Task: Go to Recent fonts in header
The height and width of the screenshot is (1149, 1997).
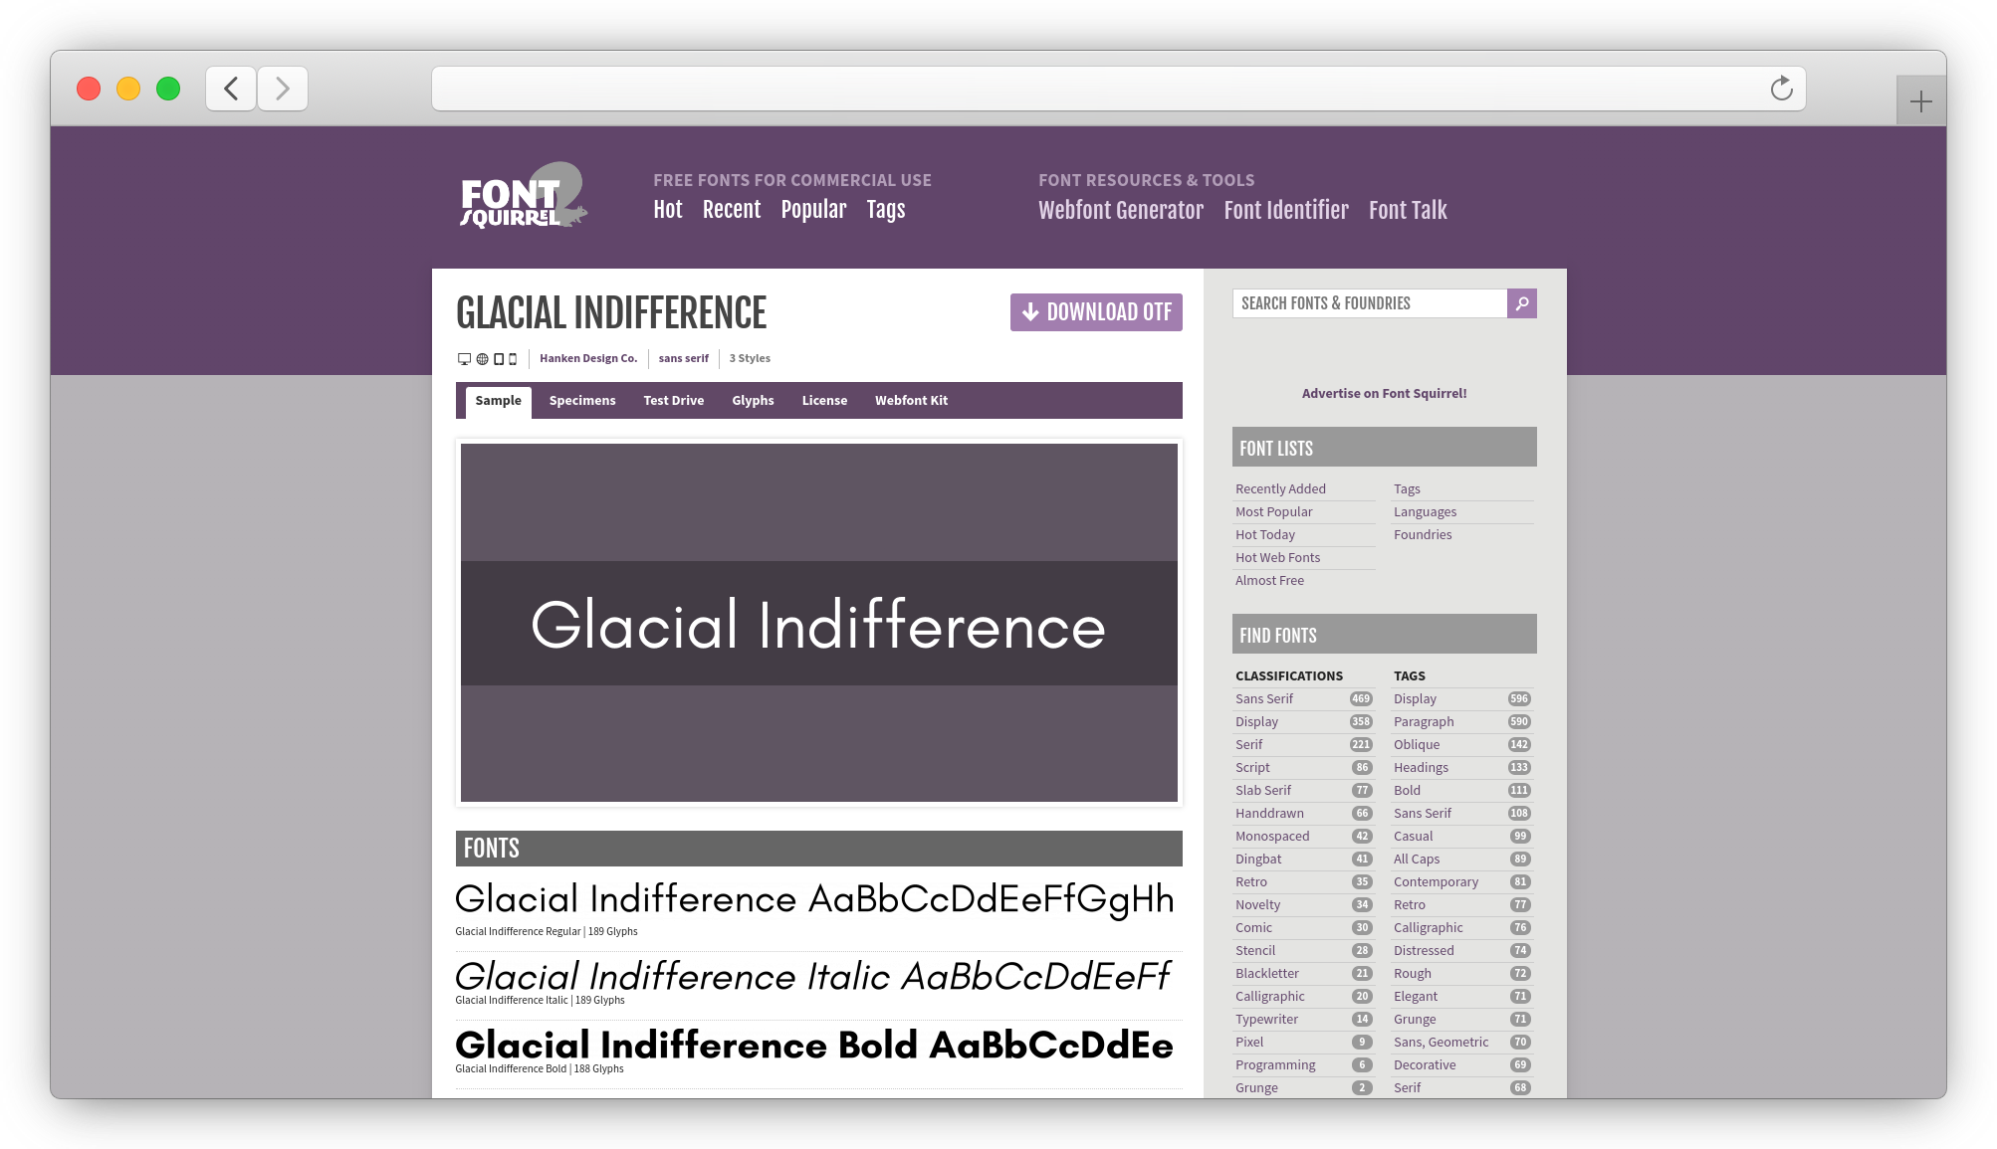Action: 731,210
